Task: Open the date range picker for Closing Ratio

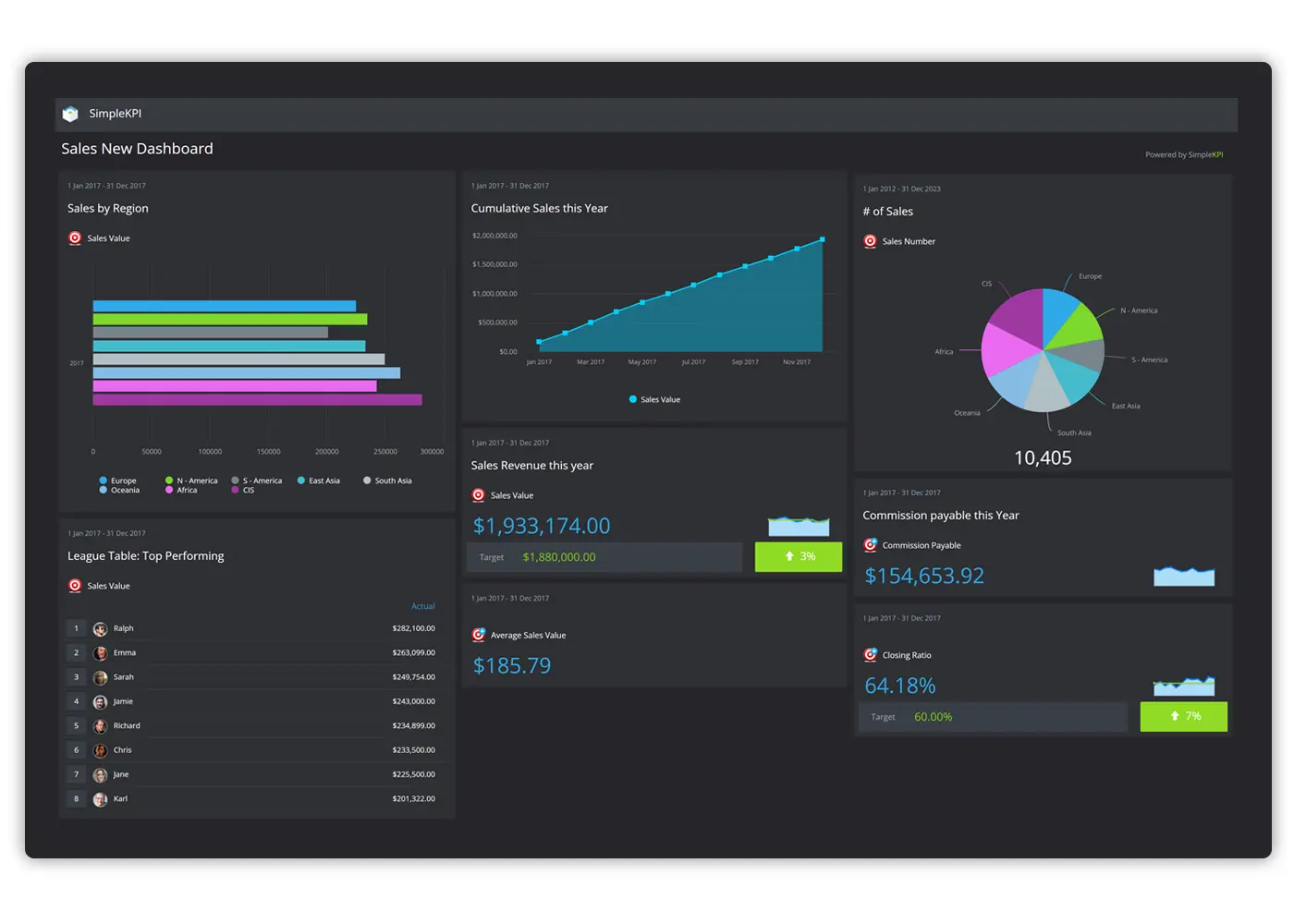Action: coord(901,617)
